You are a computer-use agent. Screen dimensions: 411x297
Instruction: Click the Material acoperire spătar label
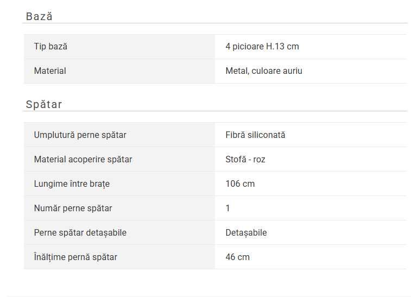pyautogui.click(x=83, y=159)
